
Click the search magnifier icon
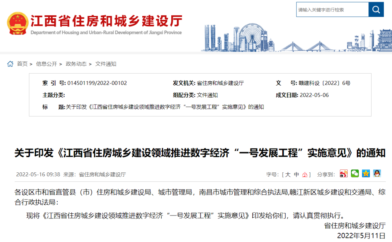pos(376,10)
